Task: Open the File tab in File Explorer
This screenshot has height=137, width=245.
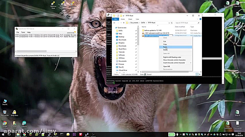Action: click(x=115, y=19)
